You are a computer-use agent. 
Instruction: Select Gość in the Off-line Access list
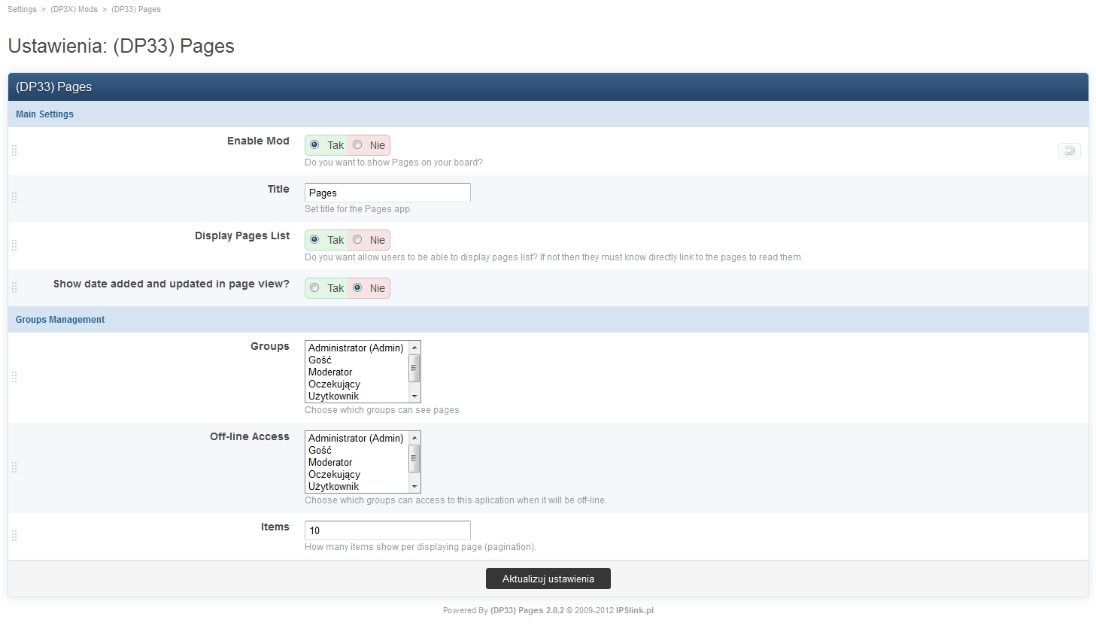tap(320, 451)
